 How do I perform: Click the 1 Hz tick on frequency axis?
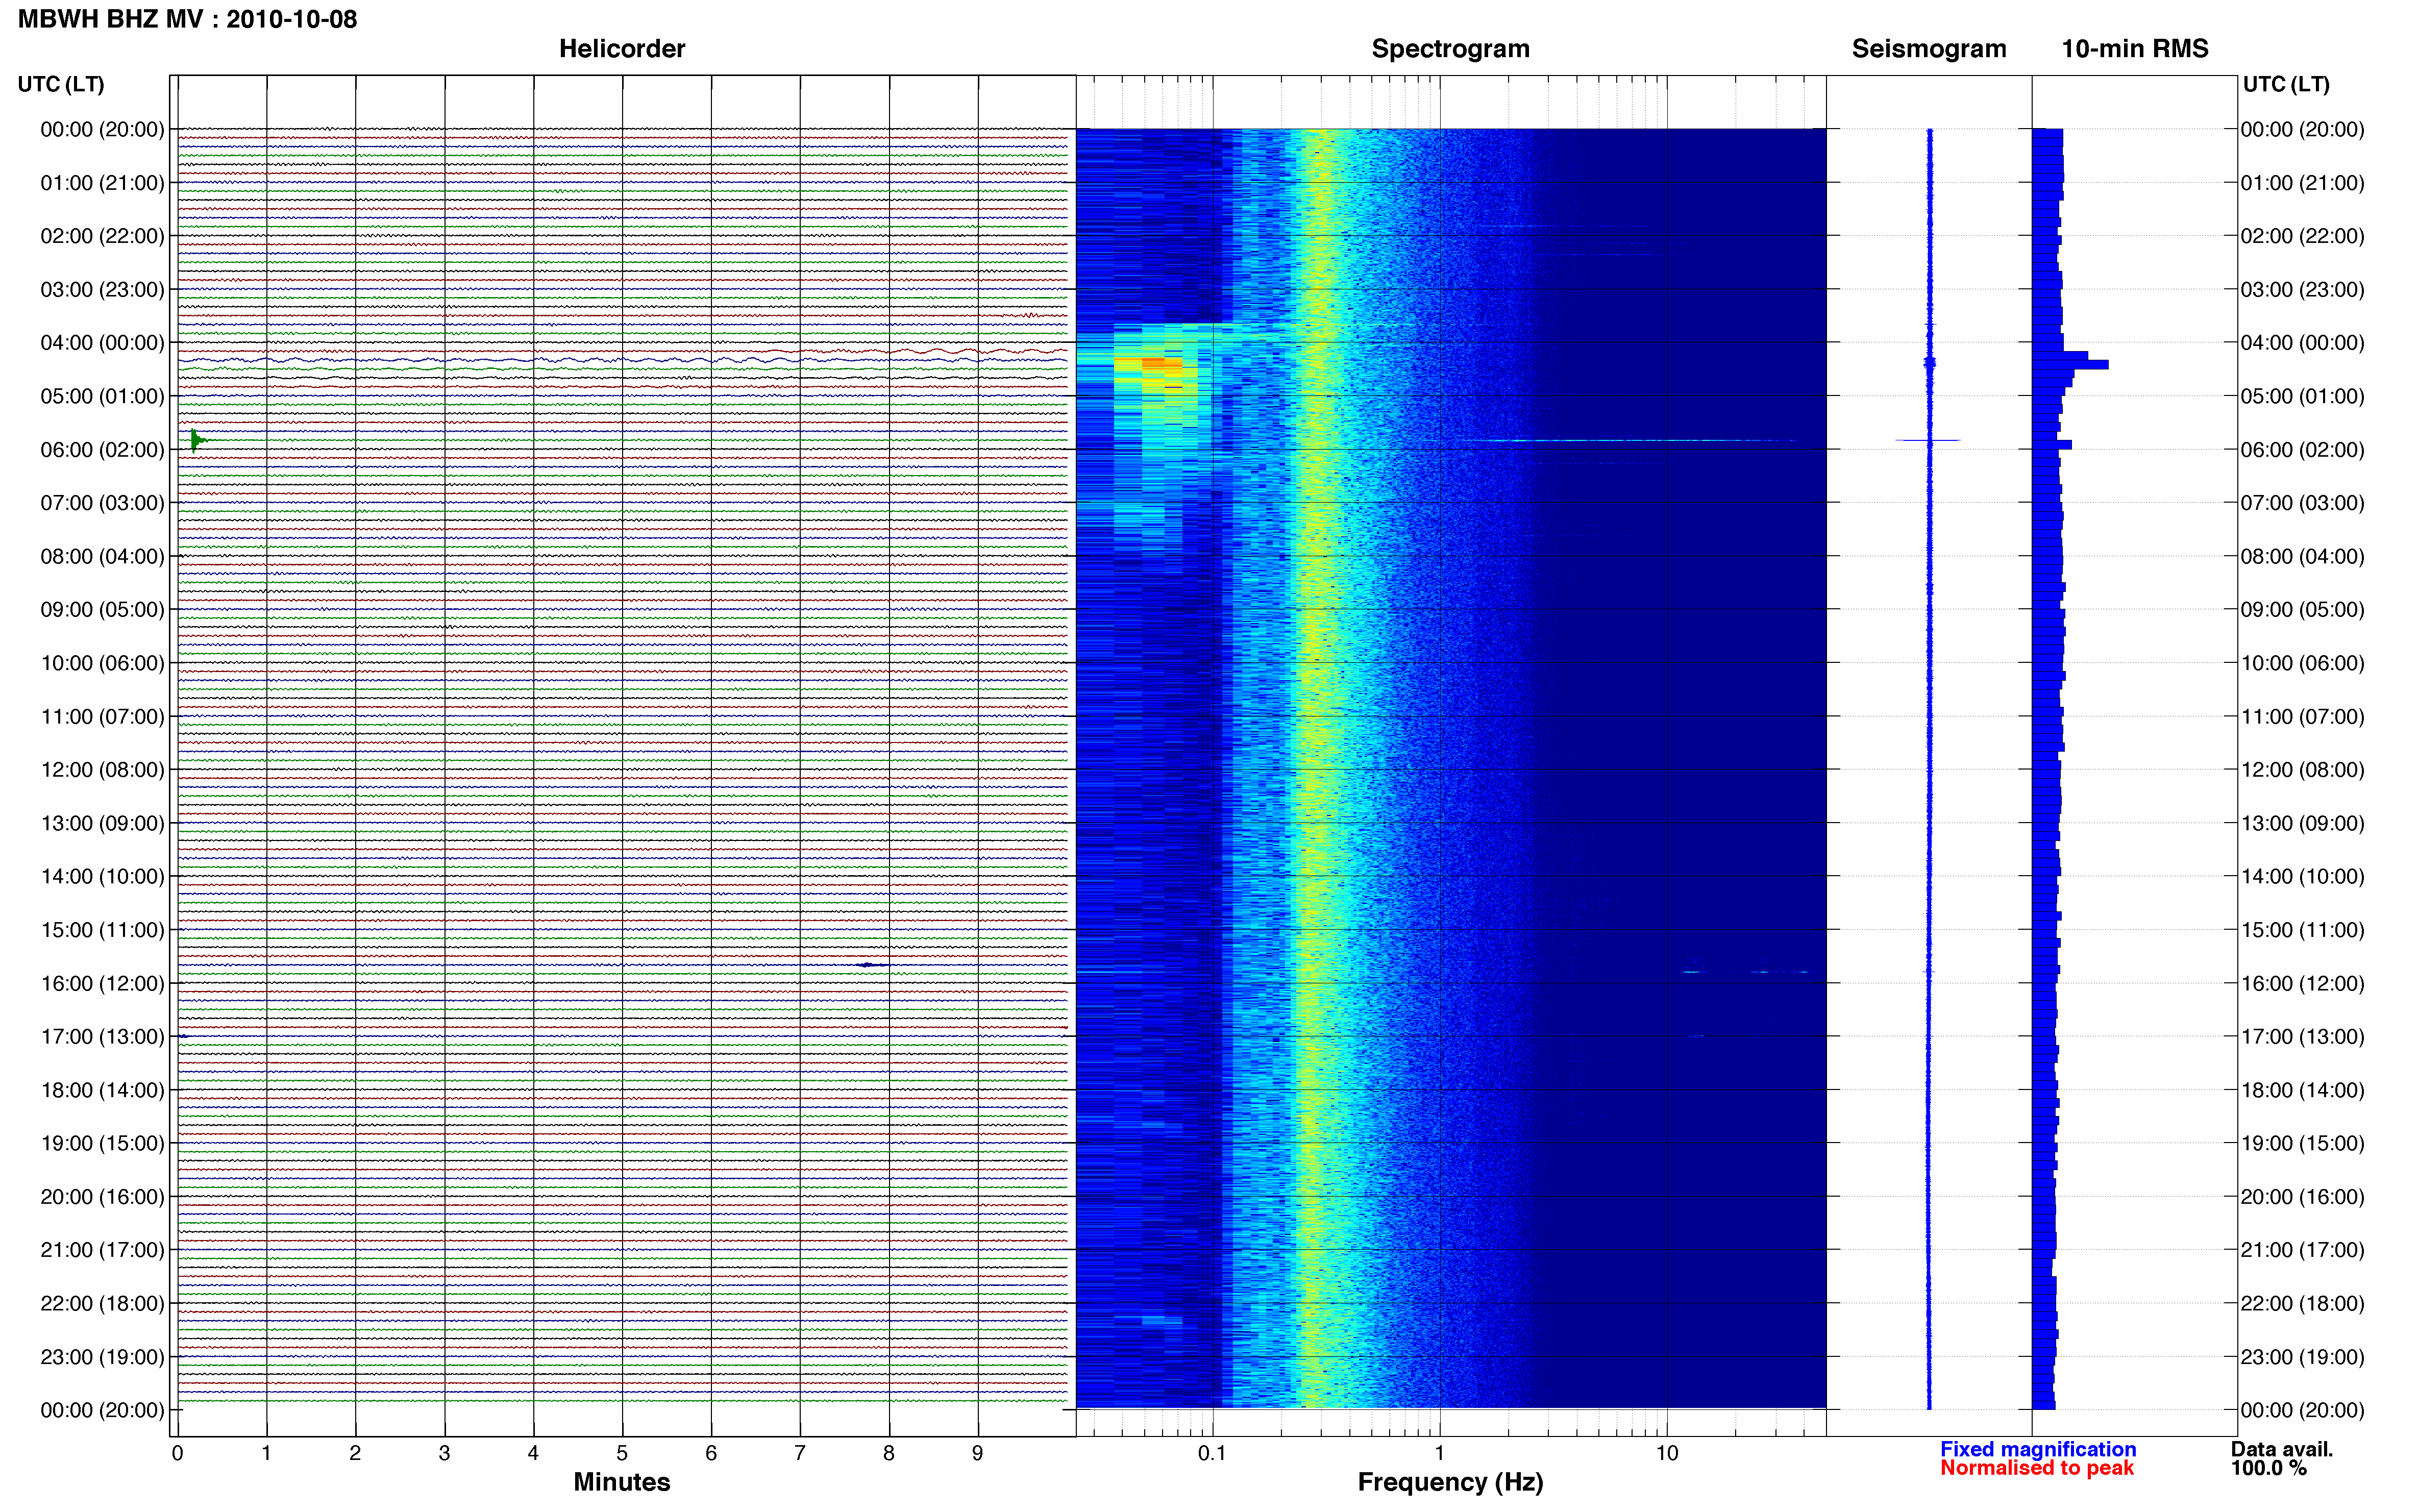[1439, 1453]
